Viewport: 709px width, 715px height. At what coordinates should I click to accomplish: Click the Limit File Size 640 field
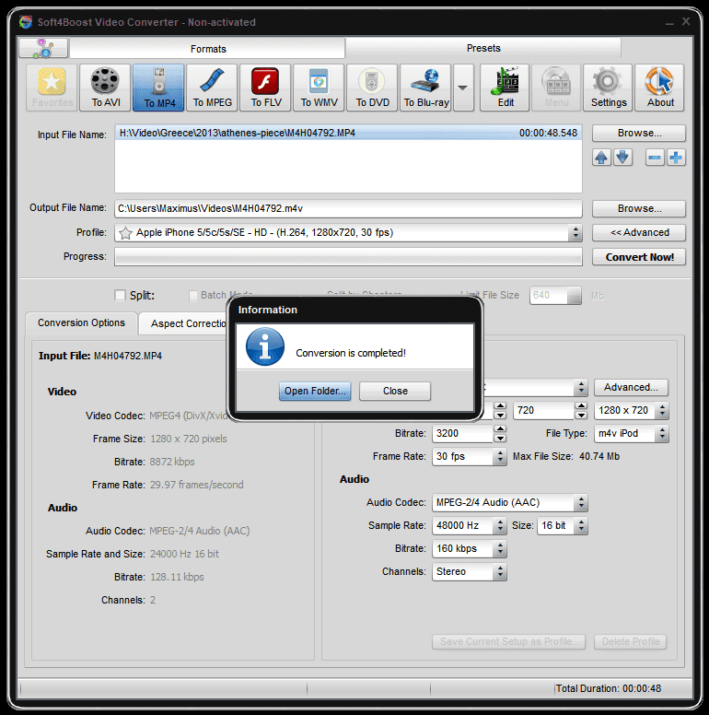pyautogui.click(x=555, y=296)
